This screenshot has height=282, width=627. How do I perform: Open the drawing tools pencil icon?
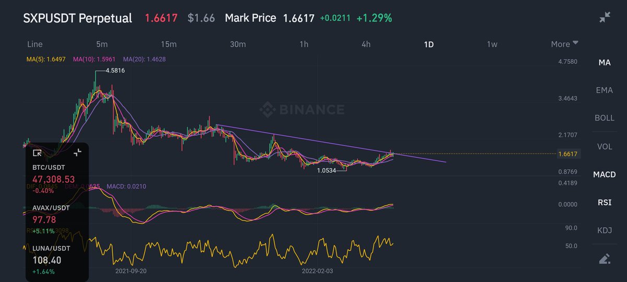coord(605,258)
